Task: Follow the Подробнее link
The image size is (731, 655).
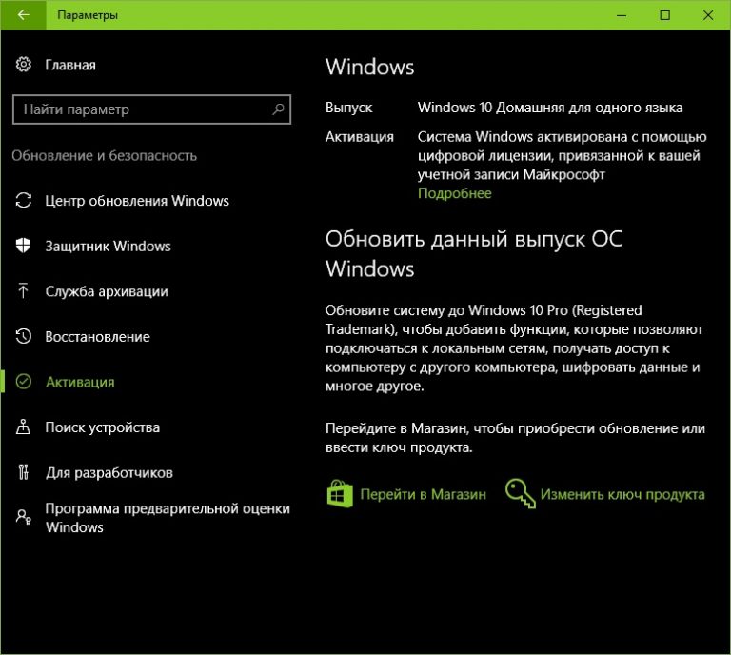Action: (x=455, y=193)
